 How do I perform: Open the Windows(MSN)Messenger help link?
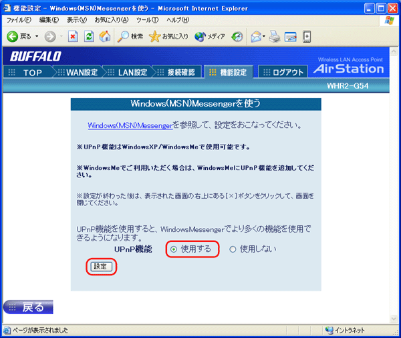[130, 125]
